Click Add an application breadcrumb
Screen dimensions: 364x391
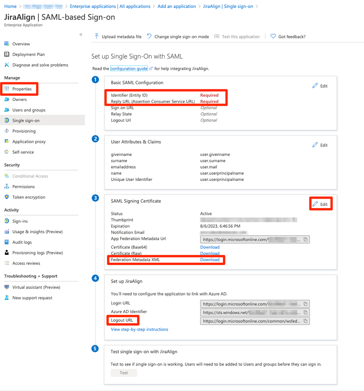177,6
